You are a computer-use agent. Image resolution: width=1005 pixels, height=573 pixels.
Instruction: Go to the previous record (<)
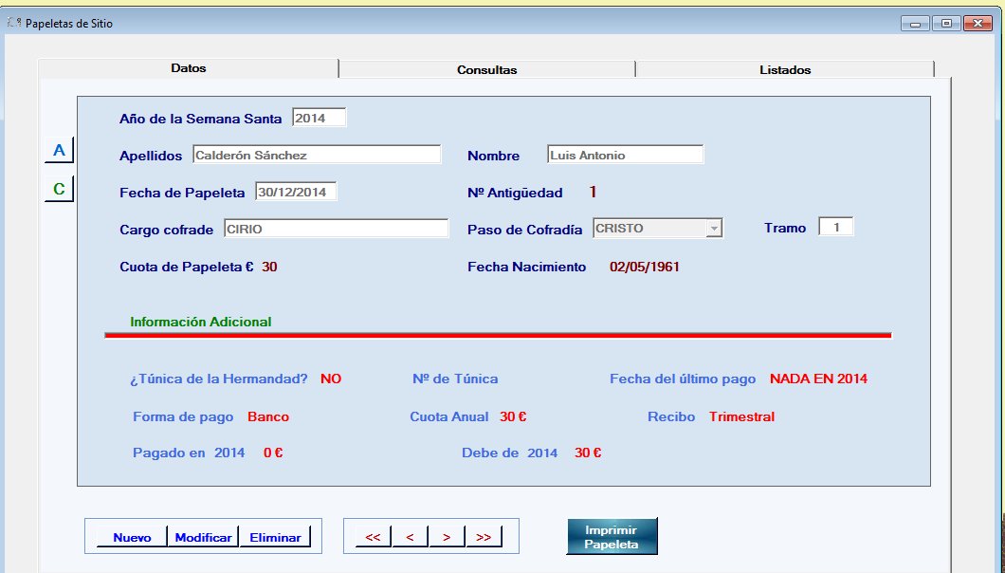point(410,537)
